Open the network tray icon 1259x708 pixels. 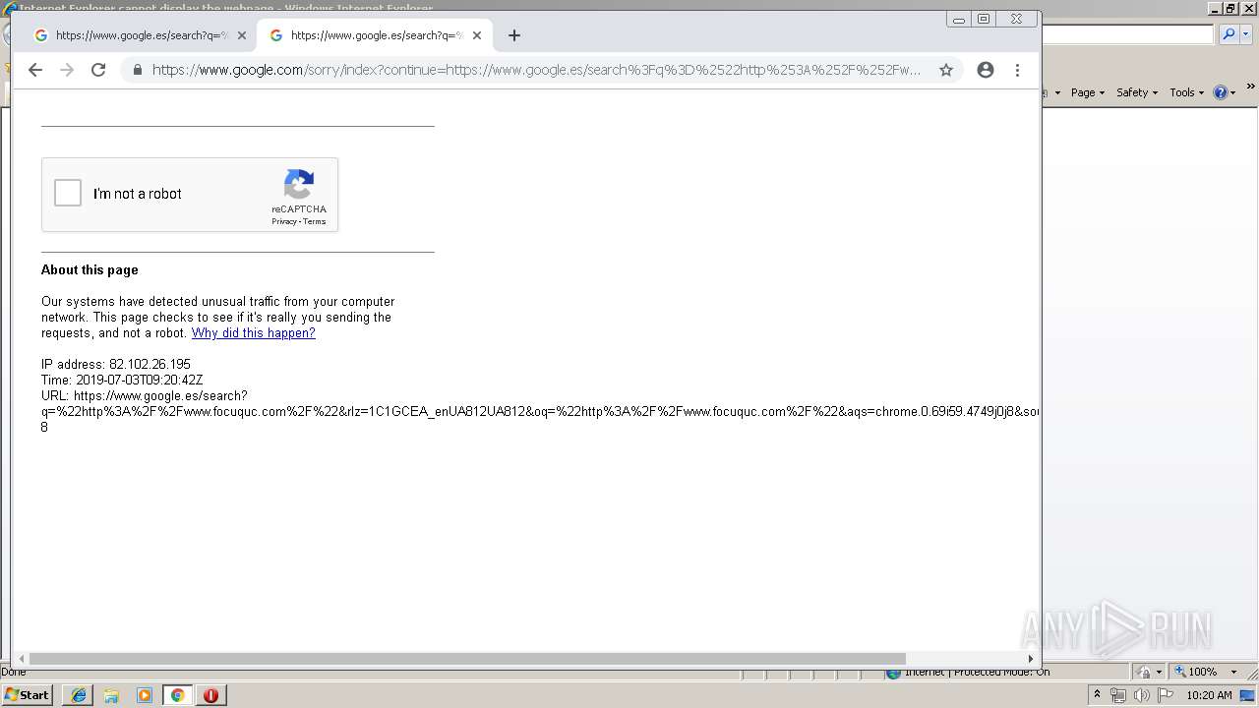[x=1118, y=695]
